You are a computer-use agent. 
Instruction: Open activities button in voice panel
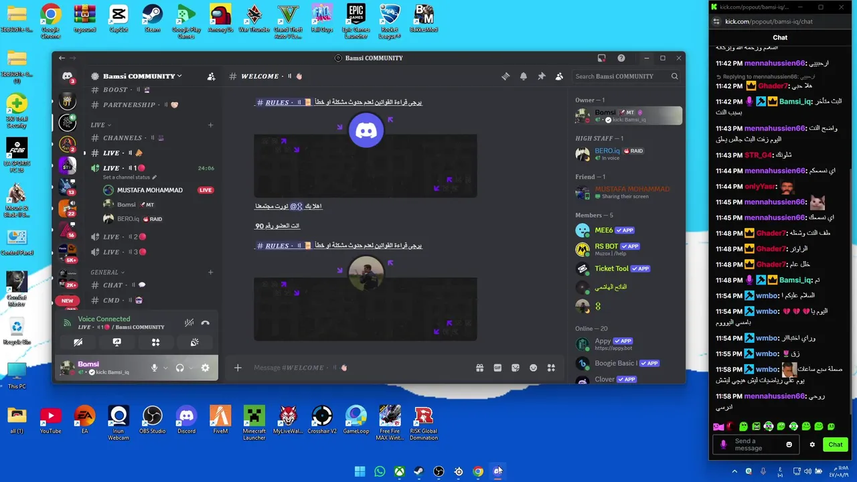(156, 342)
